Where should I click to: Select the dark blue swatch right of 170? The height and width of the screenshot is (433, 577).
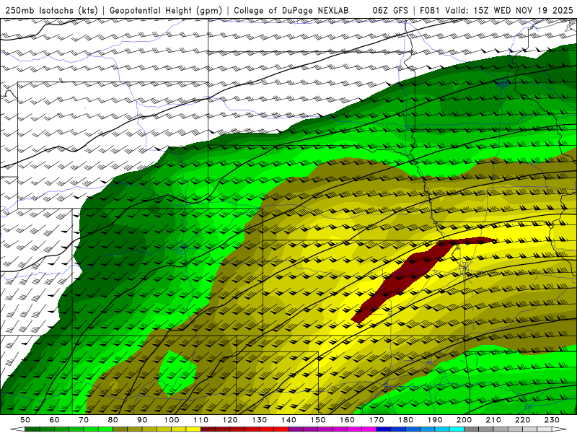click(x=384, y=429)
